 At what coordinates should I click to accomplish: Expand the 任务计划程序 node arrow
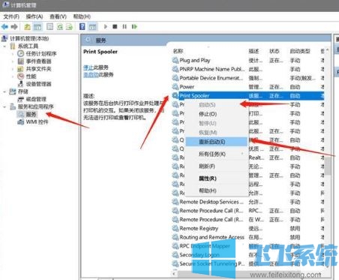pyautogui.click(x=13, y=53)
